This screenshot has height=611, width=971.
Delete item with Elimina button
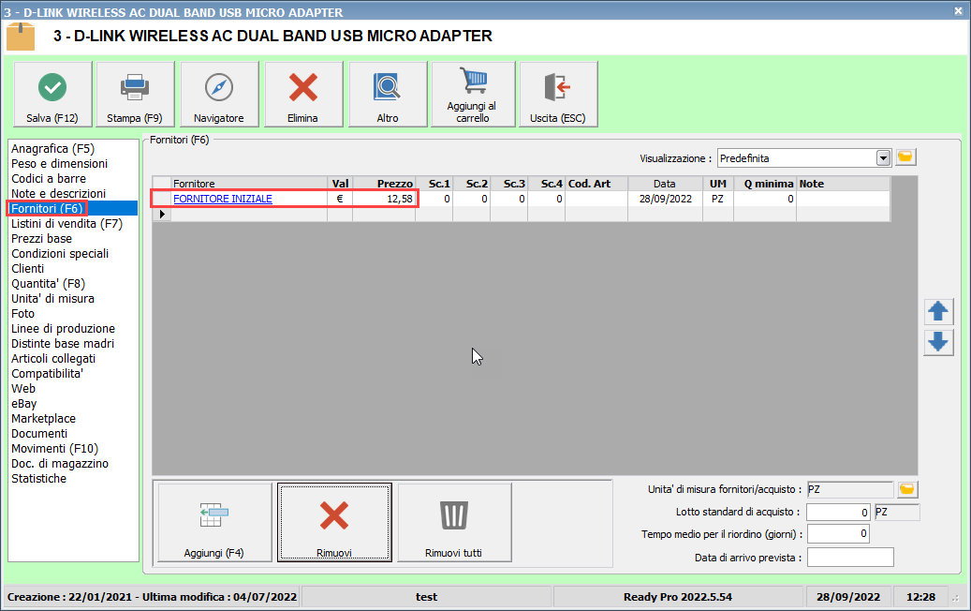303,95
